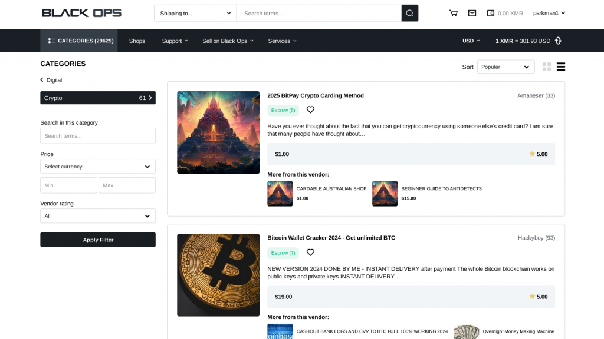Viewport: 604px width, 339px height.
Task: Open the 2025 BitPay Crypto Carding Method title
Action: click(316, 95)
